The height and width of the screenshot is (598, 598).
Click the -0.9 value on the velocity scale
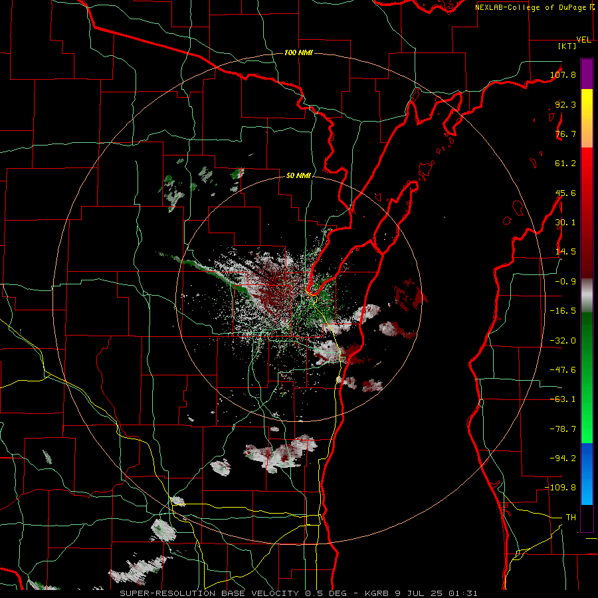(565, 282)
